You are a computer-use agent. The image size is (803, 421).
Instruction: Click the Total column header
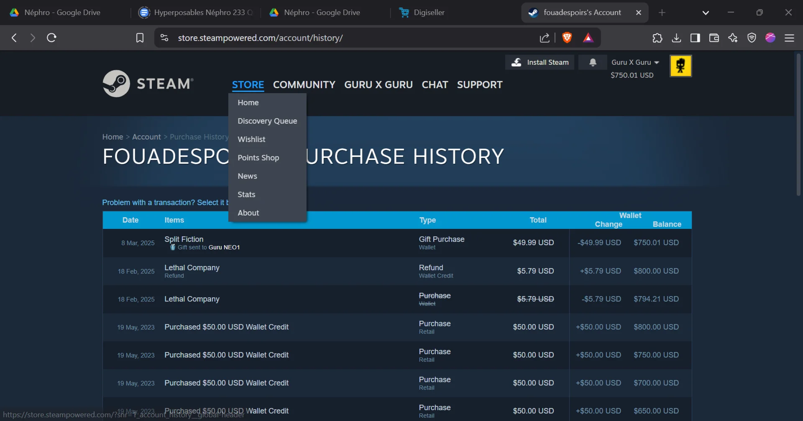(538, 220)
